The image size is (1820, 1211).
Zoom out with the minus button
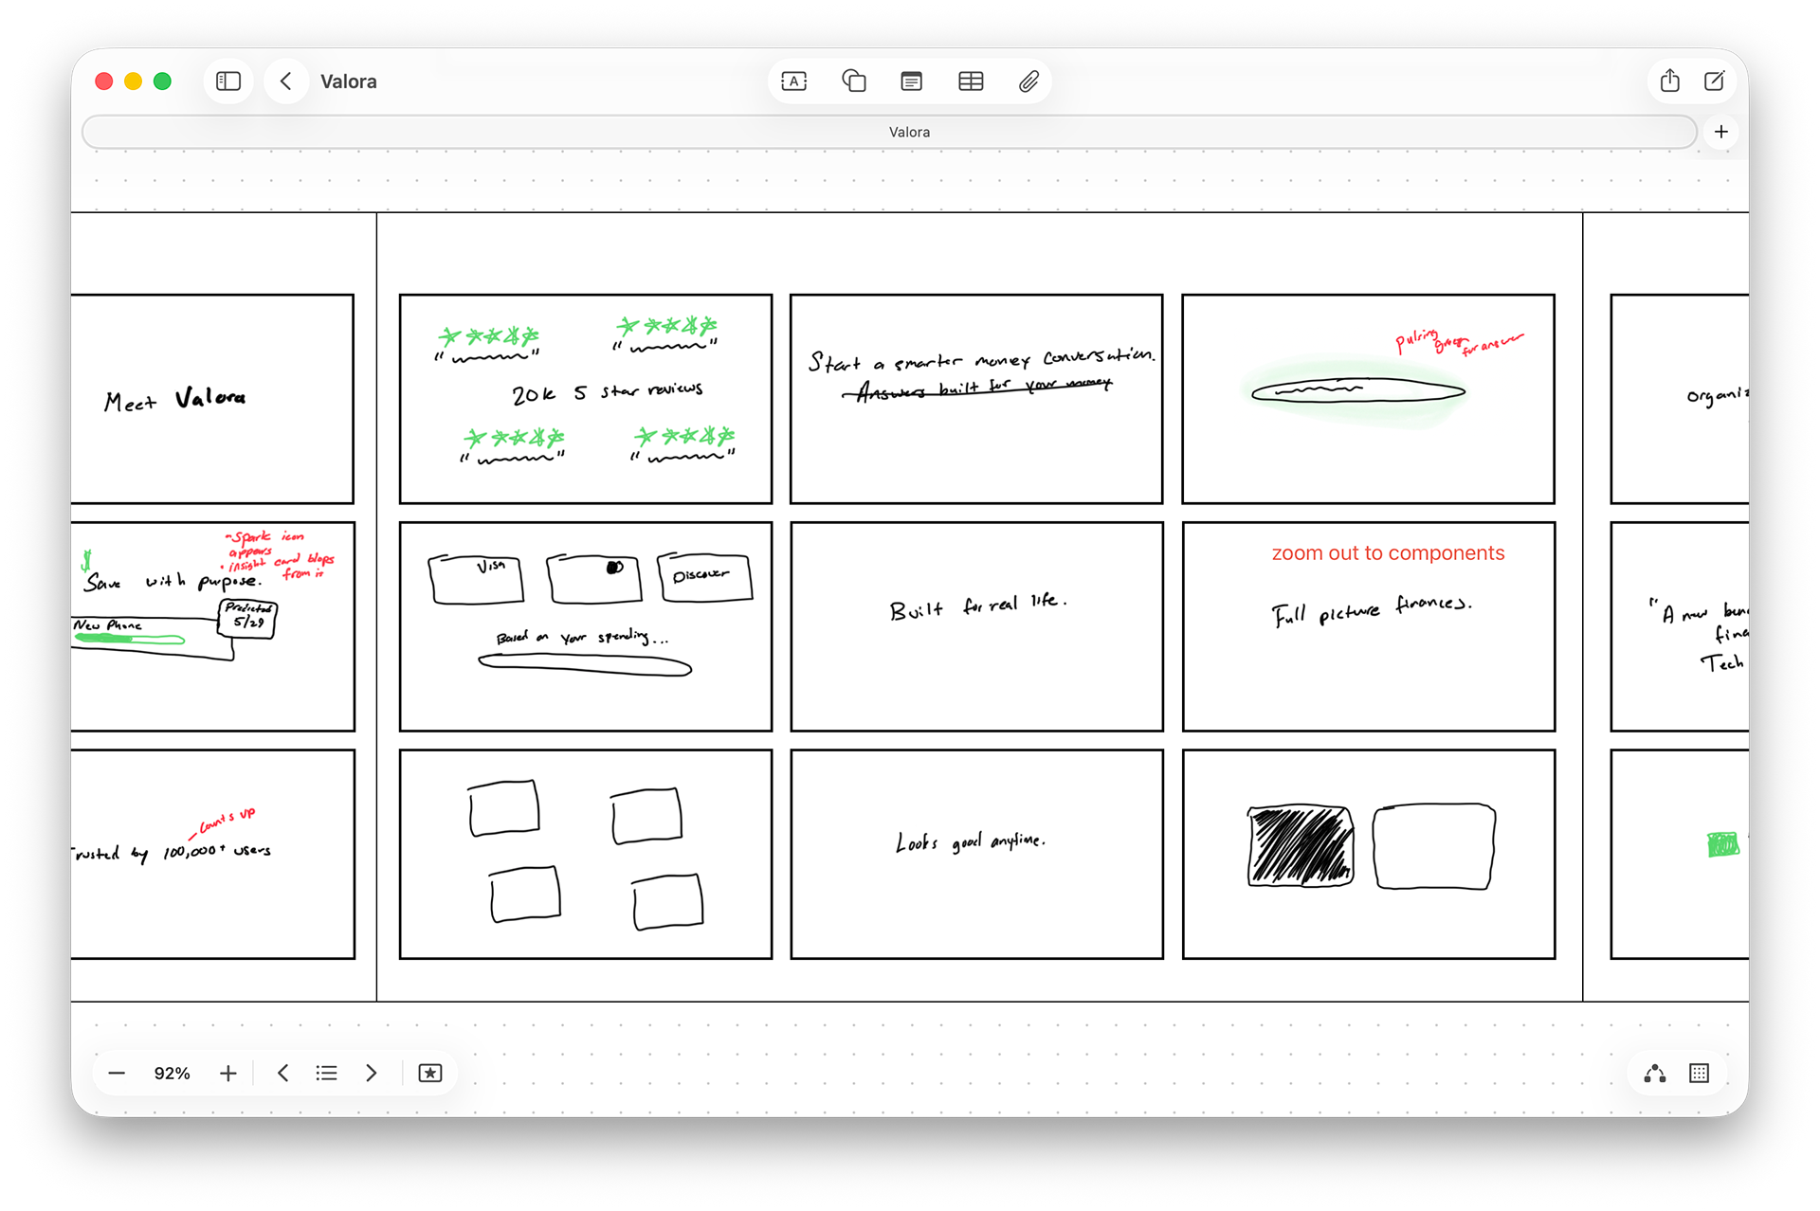tap(117, 1073)
